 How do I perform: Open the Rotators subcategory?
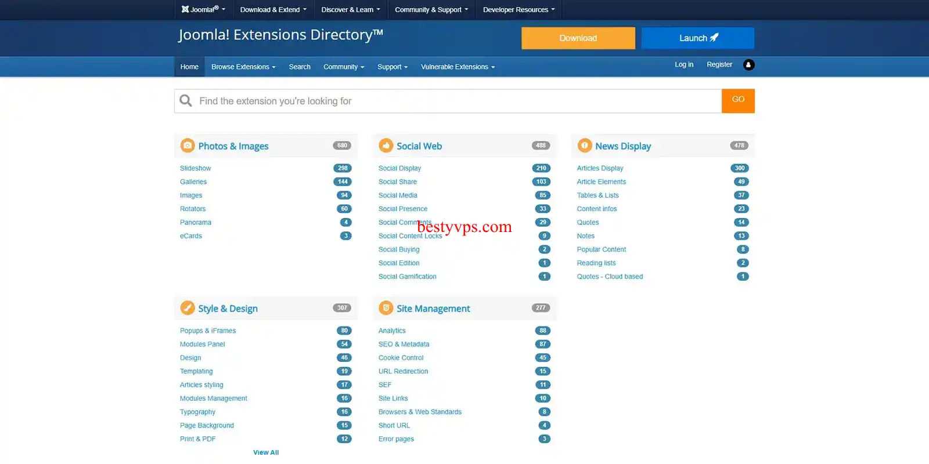193,209
